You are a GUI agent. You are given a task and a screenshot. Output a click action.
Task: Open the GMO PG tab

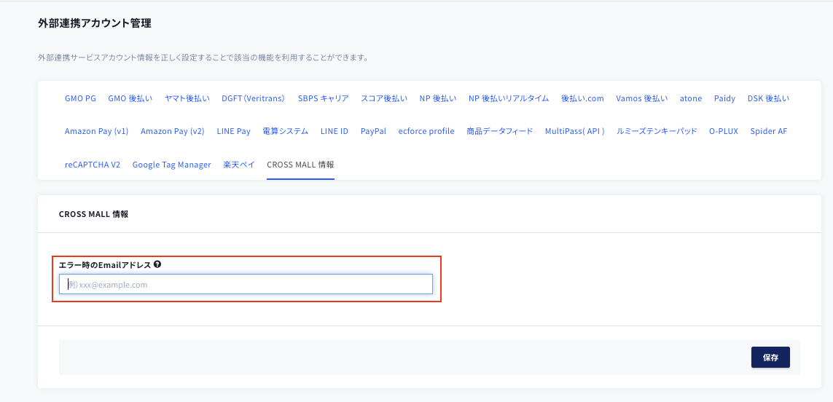coord(80,98)
